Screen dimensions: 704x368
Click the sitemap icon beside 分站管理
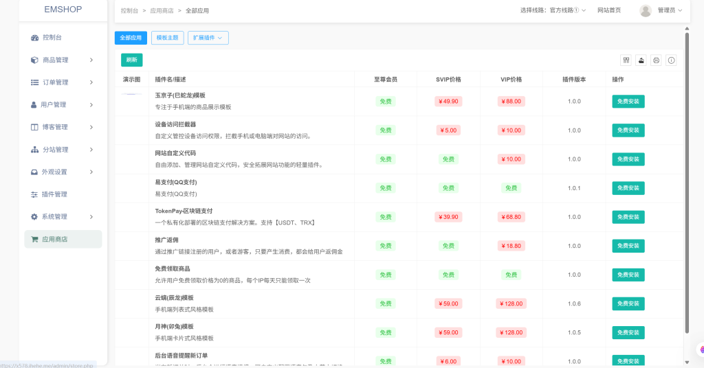click(34, 150)
